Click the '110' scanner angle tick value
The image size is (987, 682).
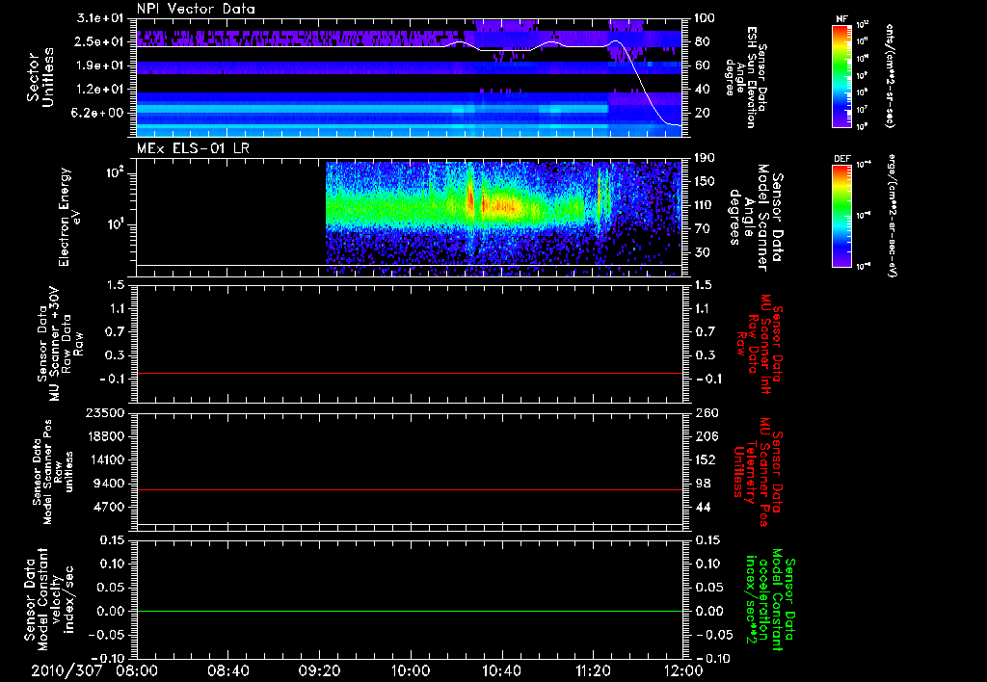click(x=705, y=205)
